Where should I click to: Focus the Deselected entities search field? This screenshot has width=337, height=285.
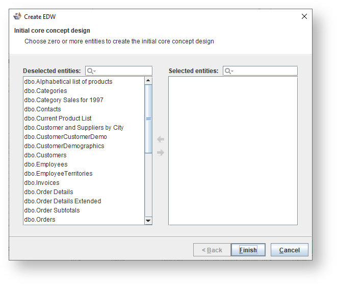123,71
